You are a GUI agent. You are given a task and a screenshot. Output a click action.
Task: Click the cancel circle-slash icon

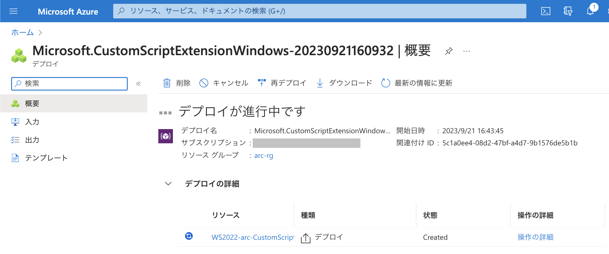(x=204, y=83)
